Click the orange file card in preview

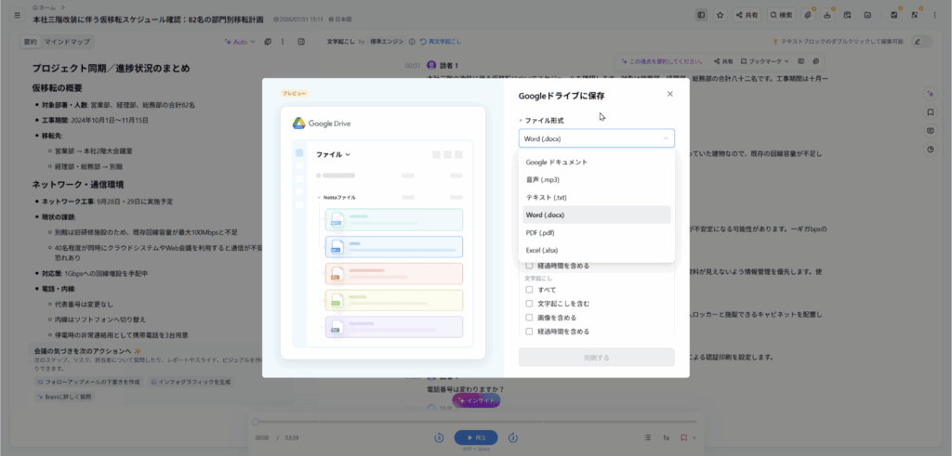[394, 273]
